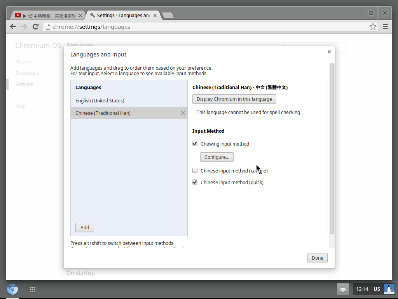
Task: Open the Chromium hamburger menu
Action: click(385, 27)
